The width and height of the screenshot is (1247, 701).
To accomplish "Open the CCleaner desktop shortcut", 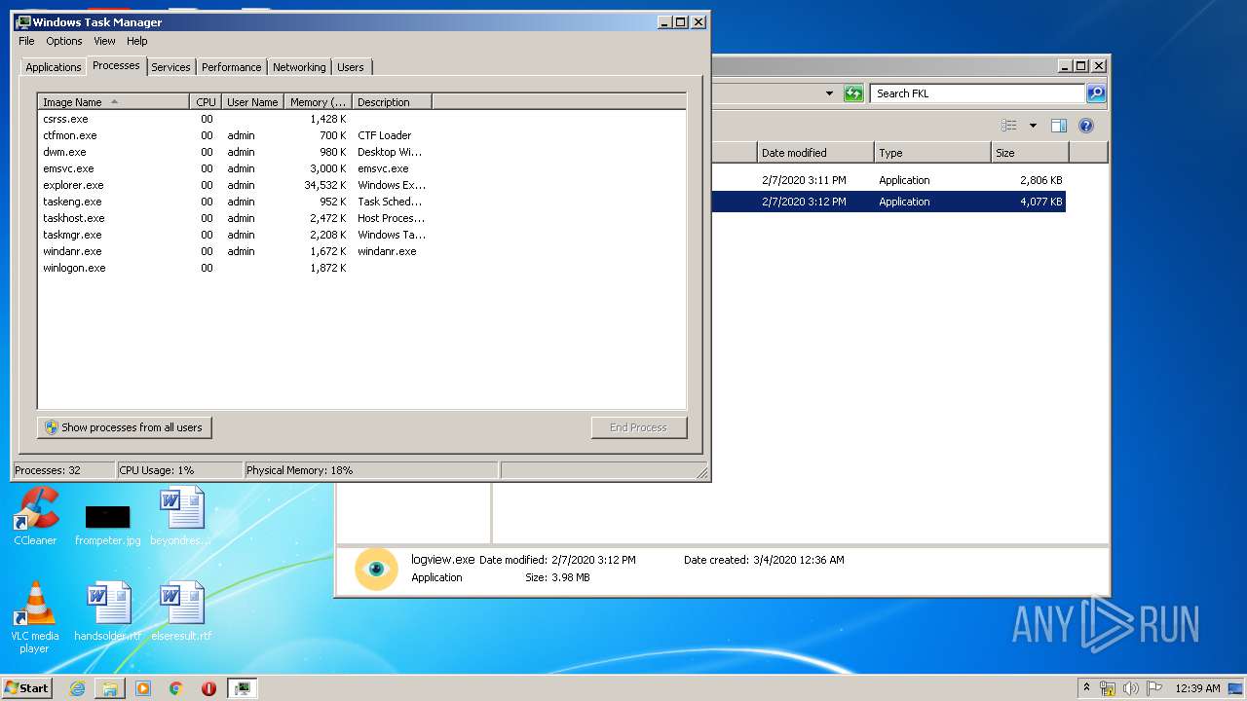I will [35, 517].
